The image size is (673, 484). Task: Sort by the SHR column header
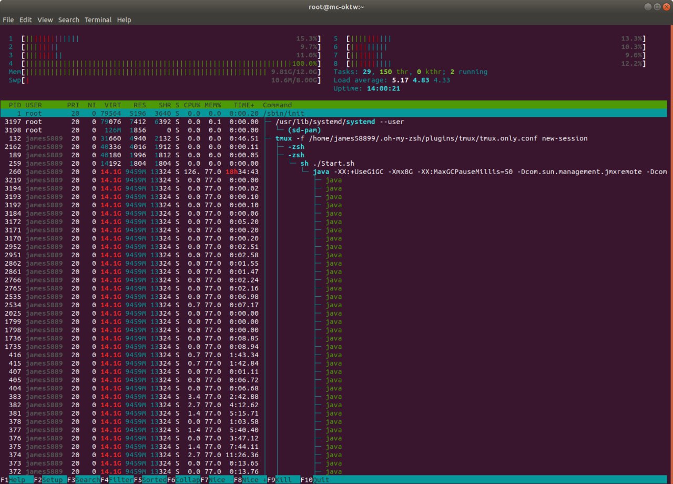coord(165,105)
